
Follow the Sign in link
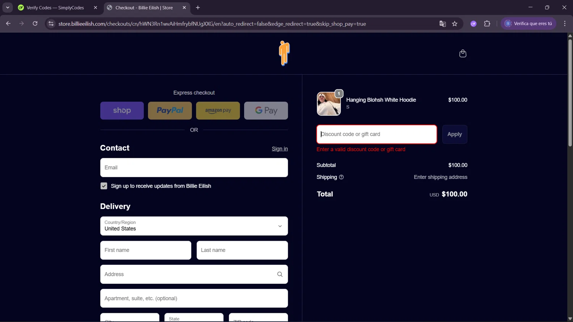tap(280, 149)
